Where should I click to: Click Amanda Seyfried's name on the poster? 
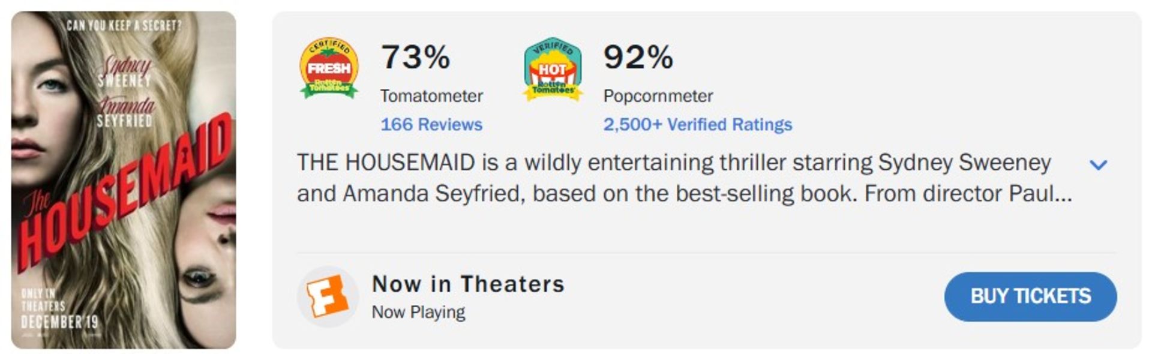click(125, 113)
